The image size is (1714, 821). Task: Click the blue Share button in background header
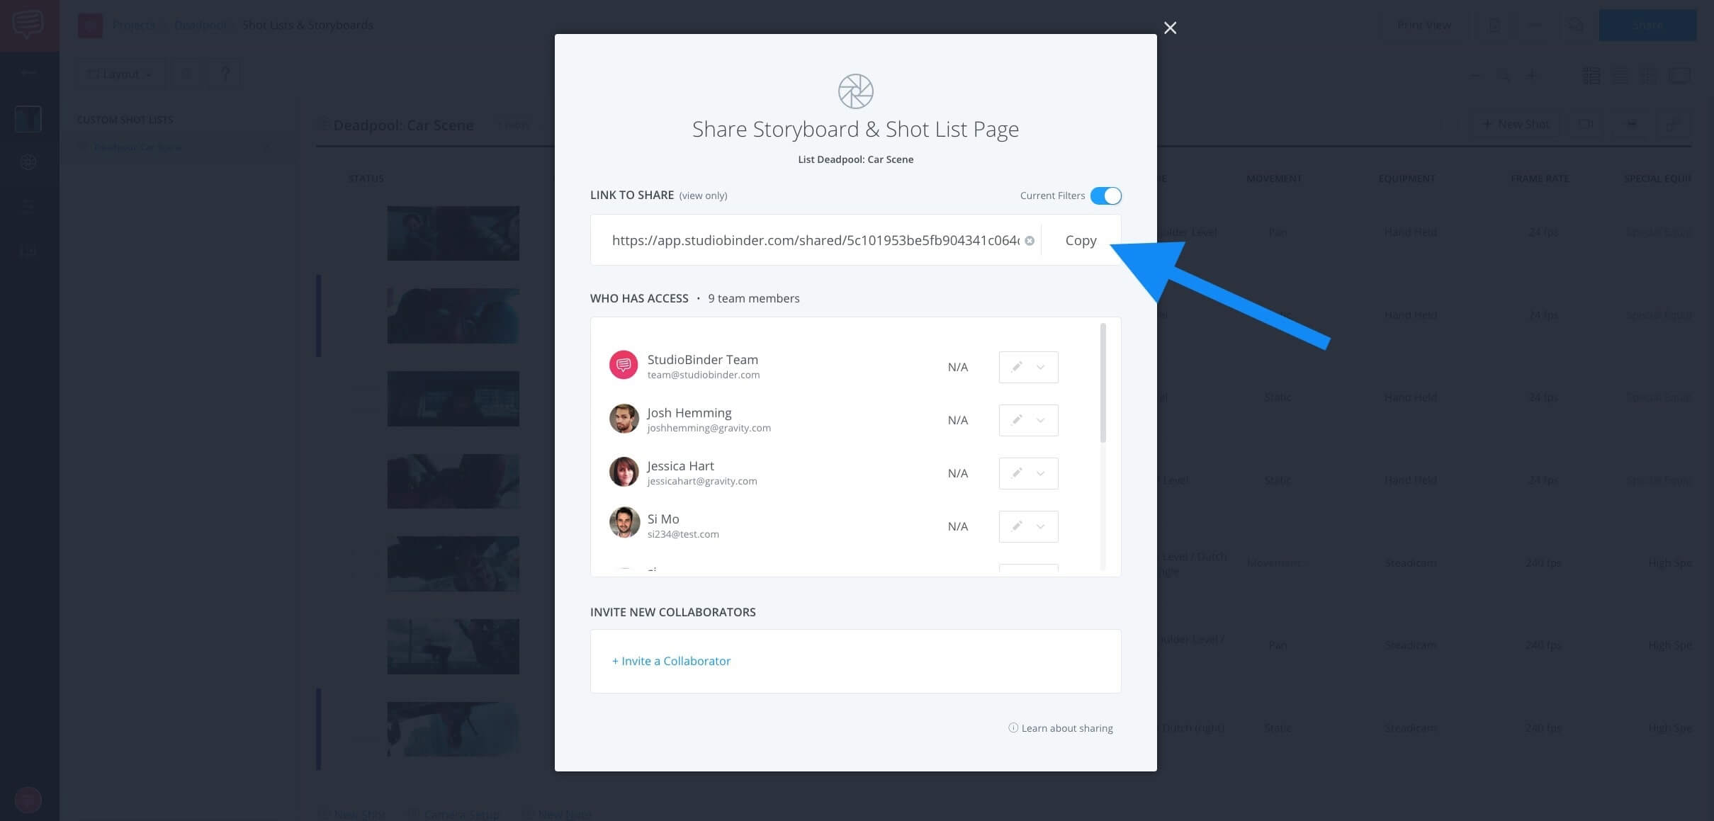[1647, 26]
